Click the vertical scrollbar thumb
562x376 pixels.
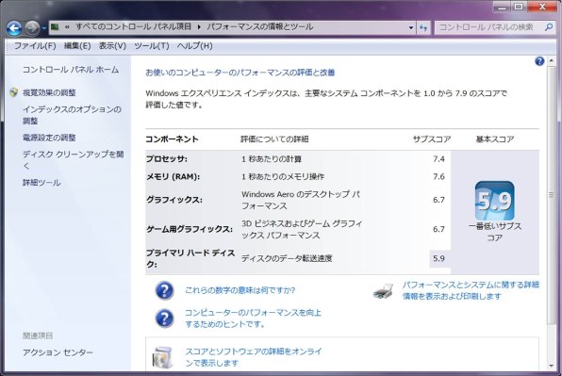tap(552, 195)
